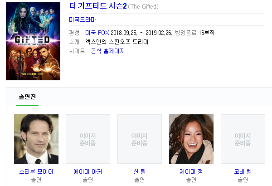Open 에이미 아커 placeholder image
272x186 pixels.
point(88,139)
